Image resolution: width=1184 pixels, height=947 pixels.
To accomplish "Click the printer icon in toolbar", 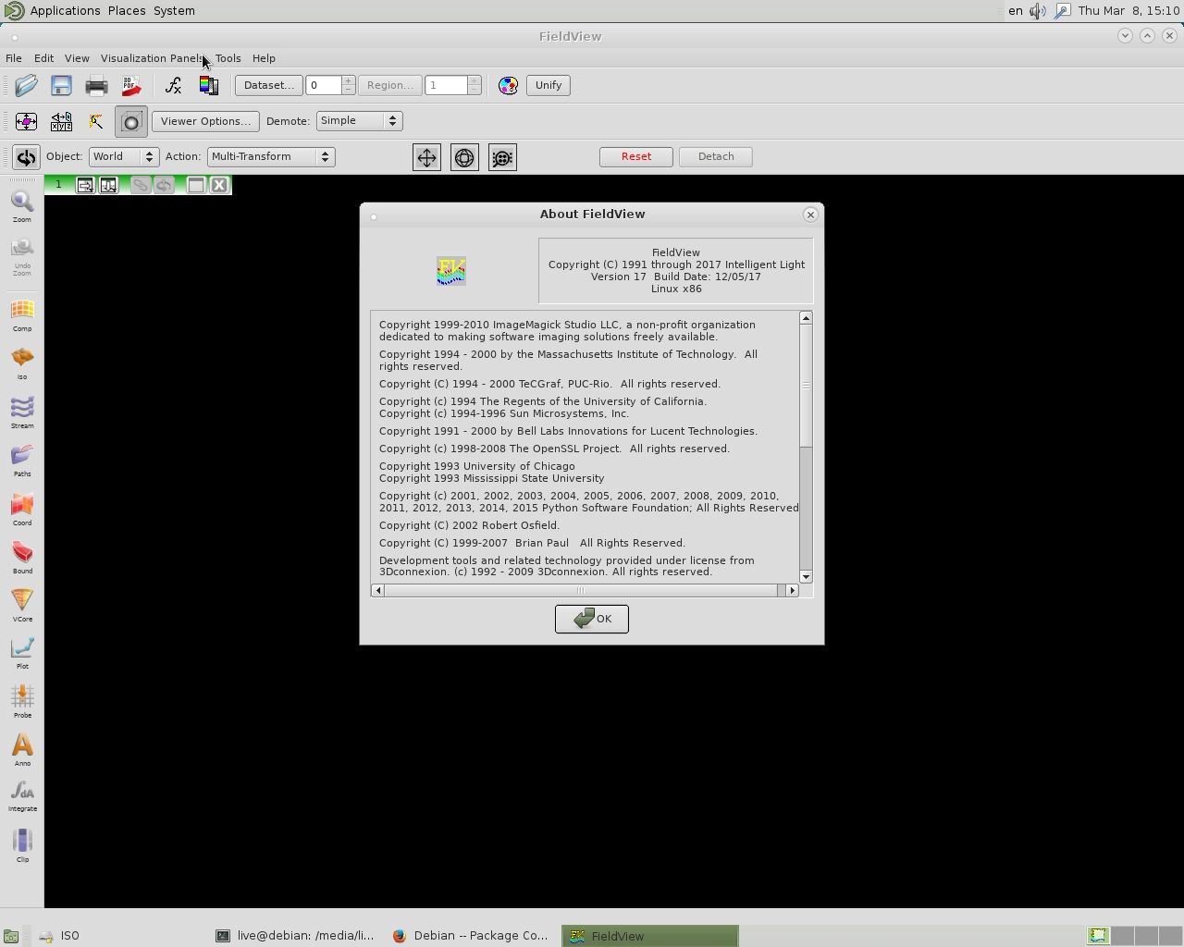I will click(96, 85).
